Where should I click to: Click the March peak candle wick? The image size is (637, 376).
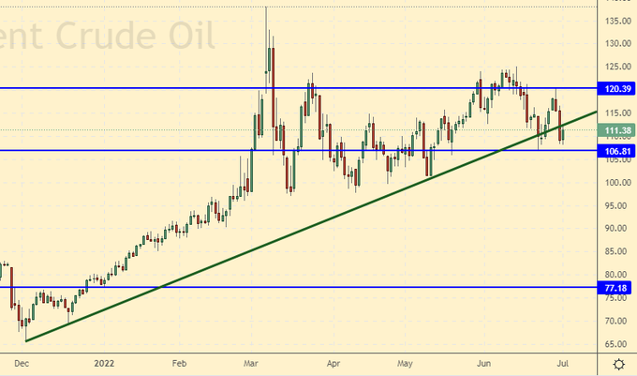[267, 19]
